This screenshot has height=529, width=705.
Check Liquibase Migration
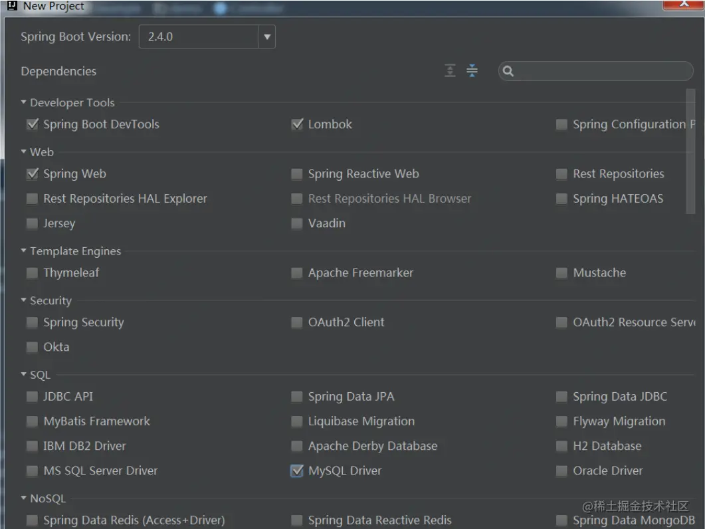click(297, 421)
